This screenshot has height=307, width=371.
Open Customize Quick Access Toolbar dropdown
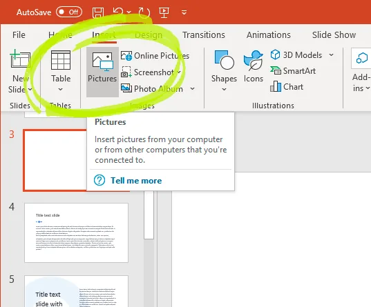(x=184, y=12)
